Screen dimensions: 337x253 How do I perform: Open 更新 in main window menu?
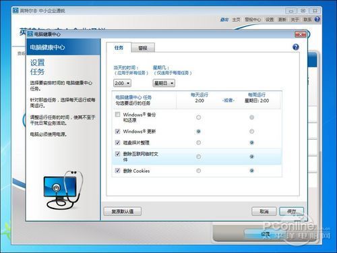coord(282,20)
